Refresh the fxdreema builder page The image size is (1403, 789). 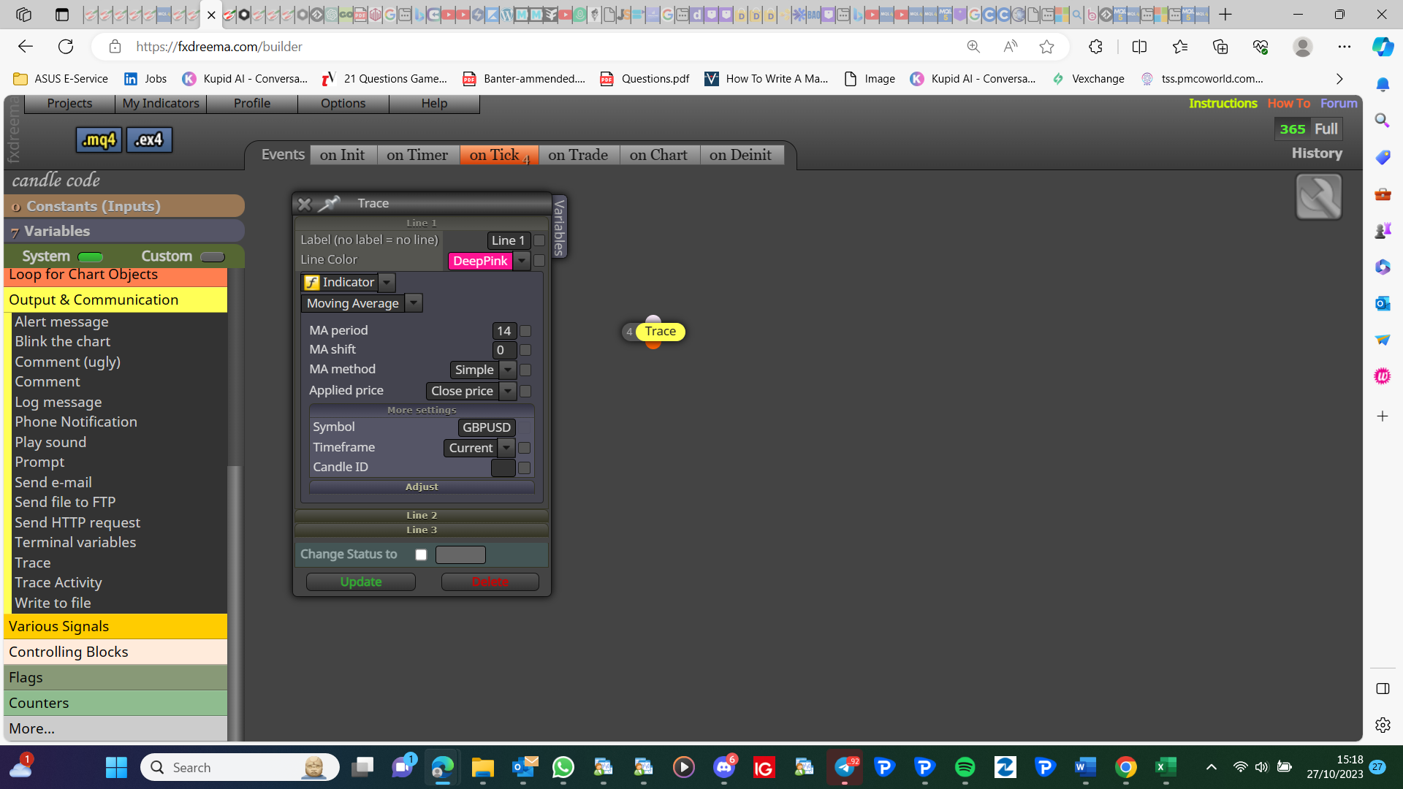66,47
